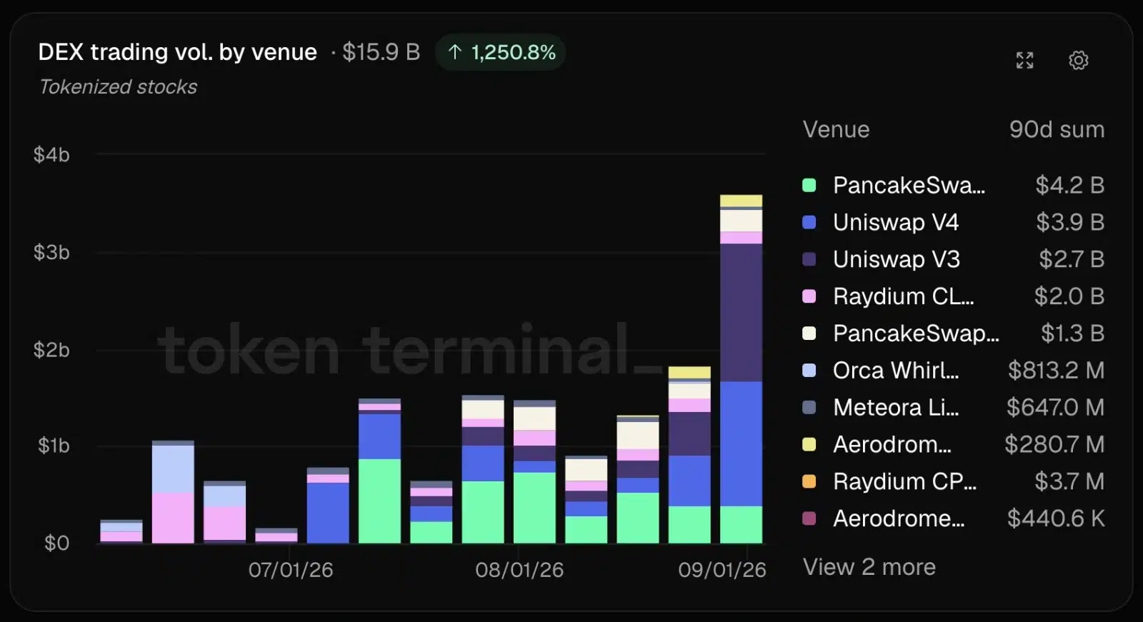Click the $2b y-axis label
Screen dimensions: 1143x622
click(51, 350)
